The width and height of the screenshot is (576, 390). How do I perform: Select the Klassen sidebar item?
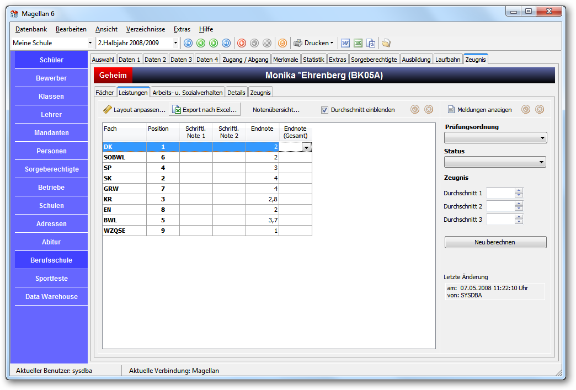click(x=51, y=96)
